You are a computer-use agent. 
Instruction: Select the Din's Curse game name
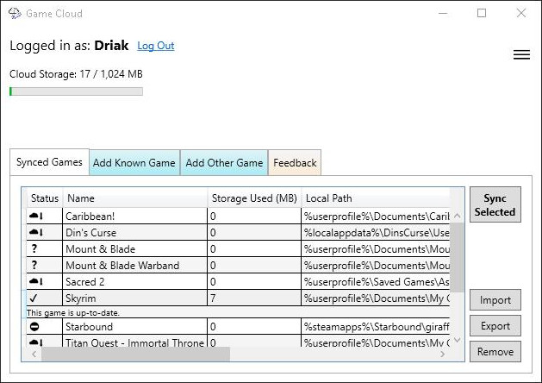pyautogui.click(x=91, y=233)
